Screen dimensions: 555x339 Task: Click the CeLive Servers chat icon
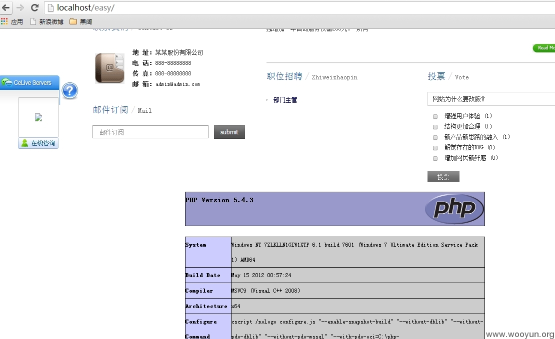(7, 83)
